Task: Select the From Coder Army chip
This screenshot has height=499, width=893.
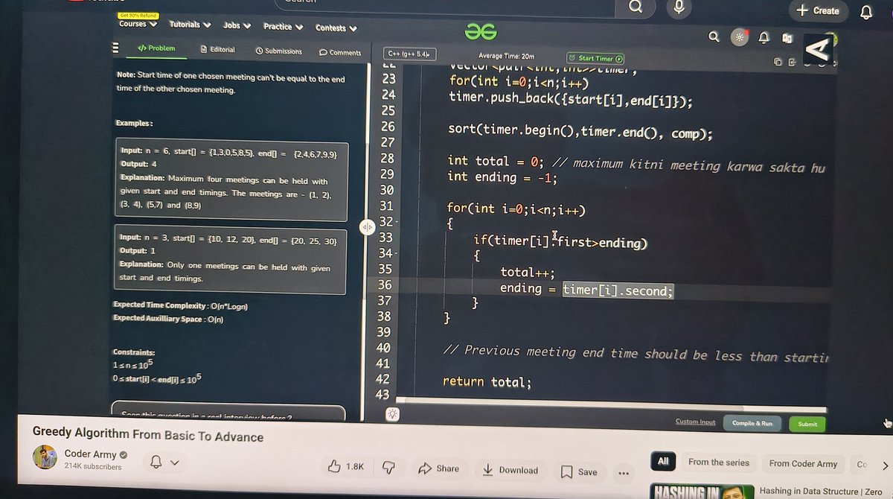Action: tap(803, 463)
